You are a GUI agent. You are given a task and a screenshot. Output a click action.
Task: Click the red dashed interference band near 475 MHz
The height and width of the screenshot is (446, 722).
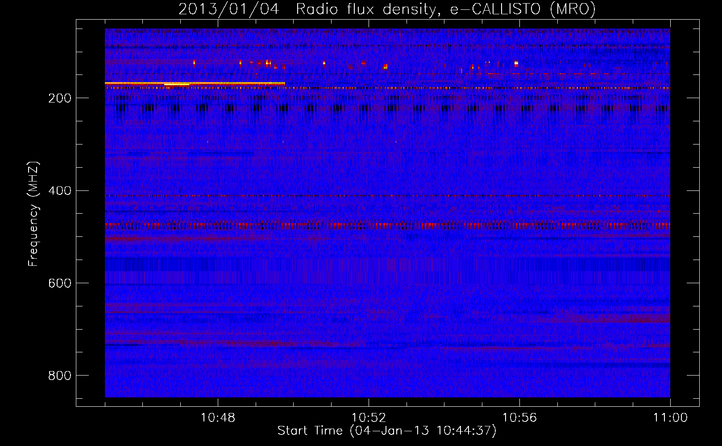pyautogui.click(x=387, y=226)
